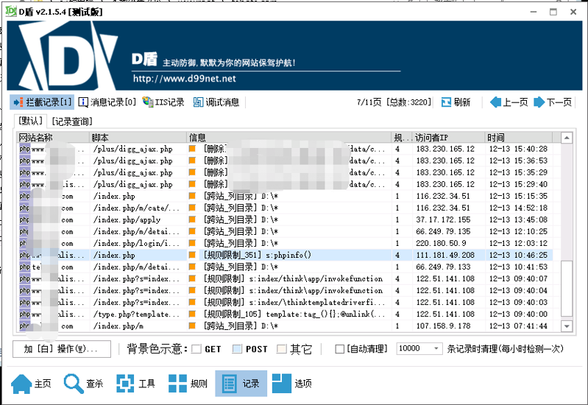The image size is (588, 405).
Task: Go to next page with 下一页
Action: (x=553, y=102)
